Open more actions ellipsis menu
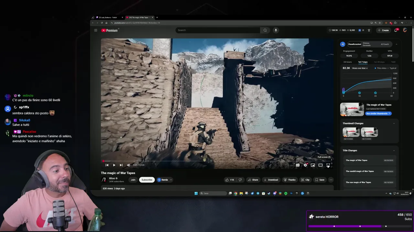Viewport: 414px width, 232px height. pyautogui.click(x=331, y=180)
